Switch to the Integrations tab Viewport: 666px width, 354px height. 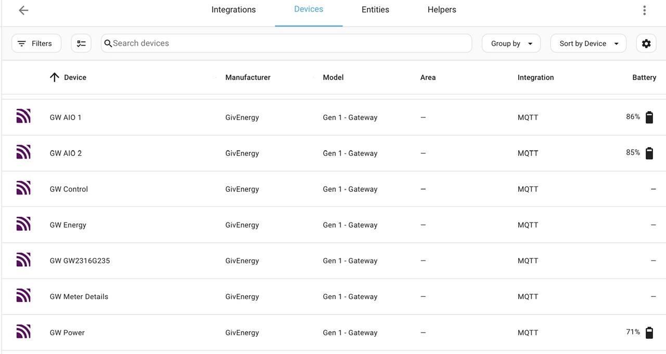point(234,10)
